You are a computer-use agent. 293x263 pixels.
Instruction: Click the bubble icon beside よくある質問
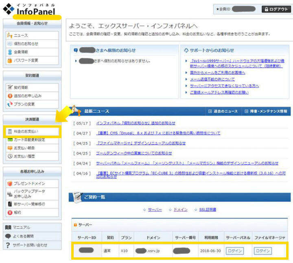click(8, 236)
